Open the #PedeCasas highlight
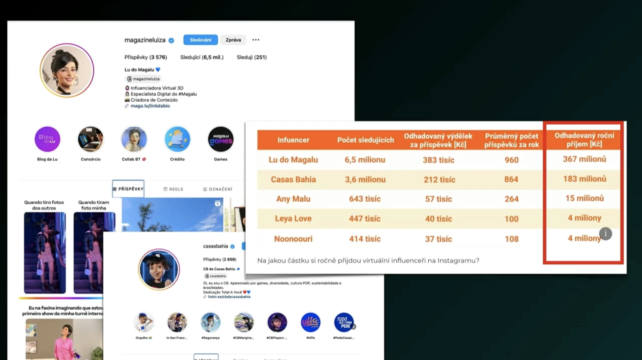Screen dimensions: 642x360 (344, 322)
